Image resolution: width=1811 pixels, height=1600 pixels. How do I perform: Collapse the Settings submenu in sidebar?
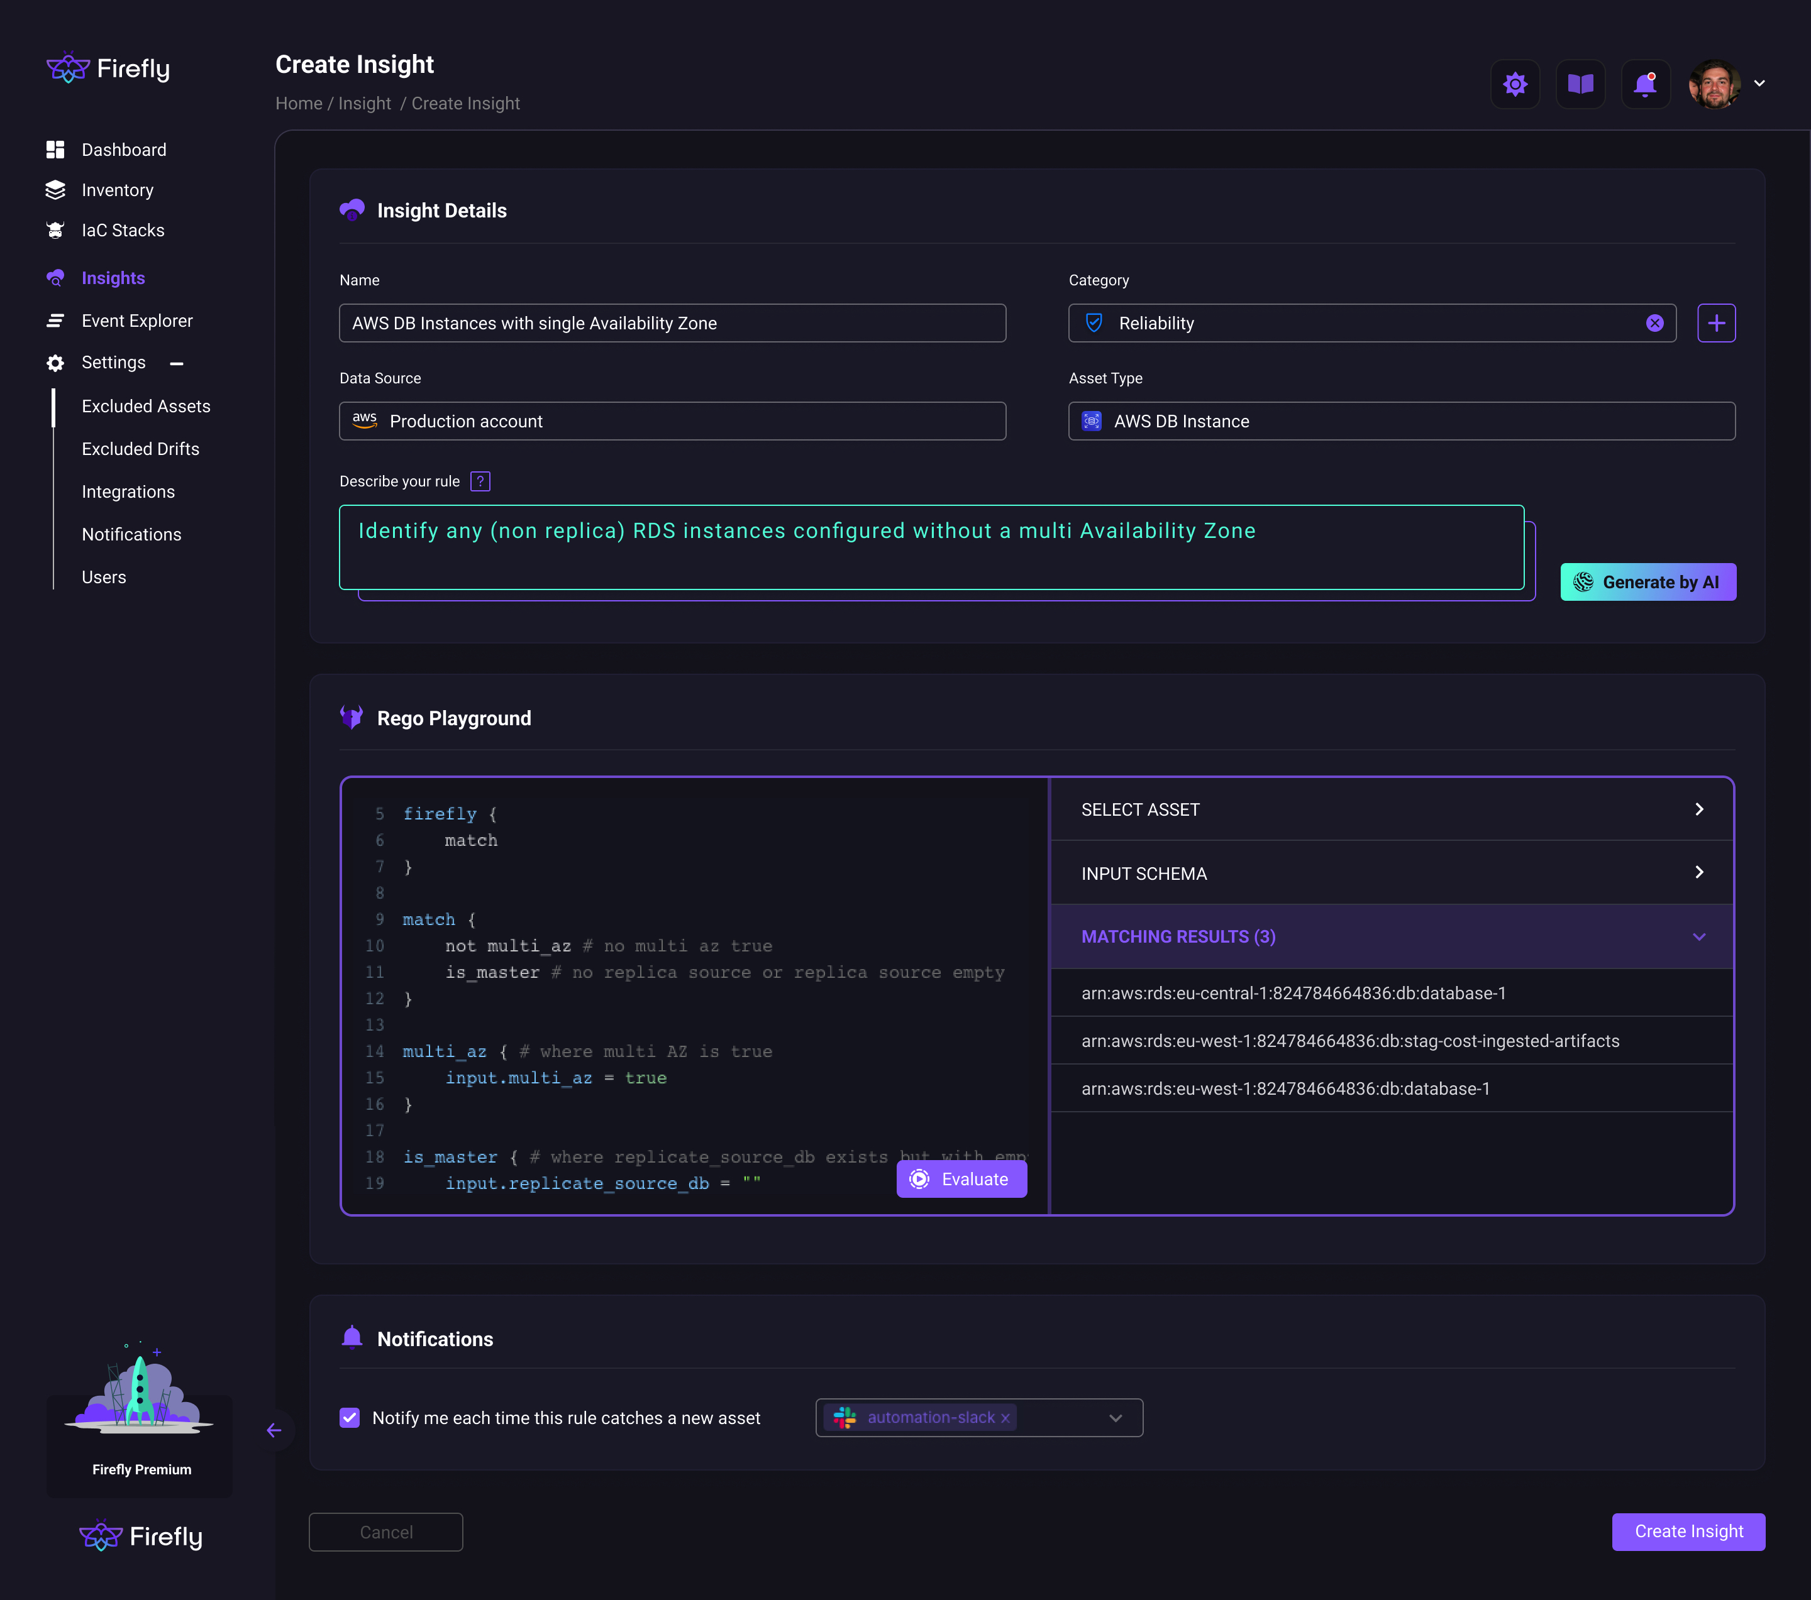176,363
